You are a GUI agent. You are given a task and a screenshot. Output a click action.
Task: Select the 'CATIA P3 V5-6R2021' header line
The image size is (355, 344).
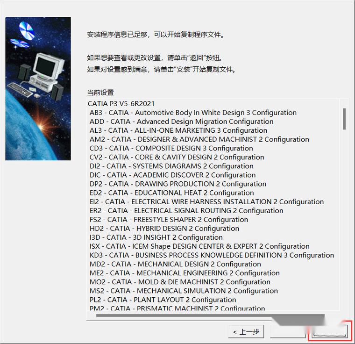click(x=121, y=104)
